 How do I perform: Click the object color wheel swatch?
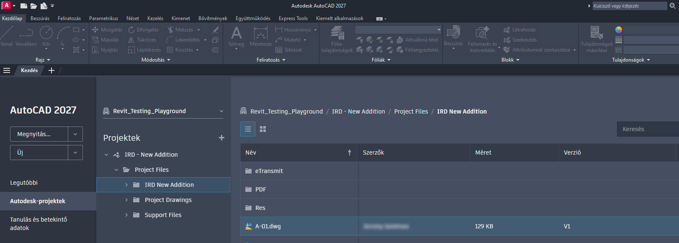619,30
